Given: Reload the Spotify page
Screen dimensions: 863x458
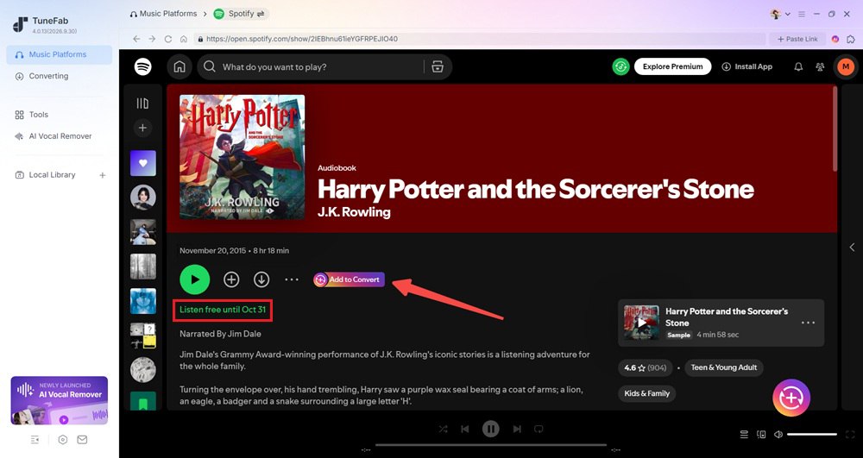Looking at the screenshot, I should click(168, 39).
